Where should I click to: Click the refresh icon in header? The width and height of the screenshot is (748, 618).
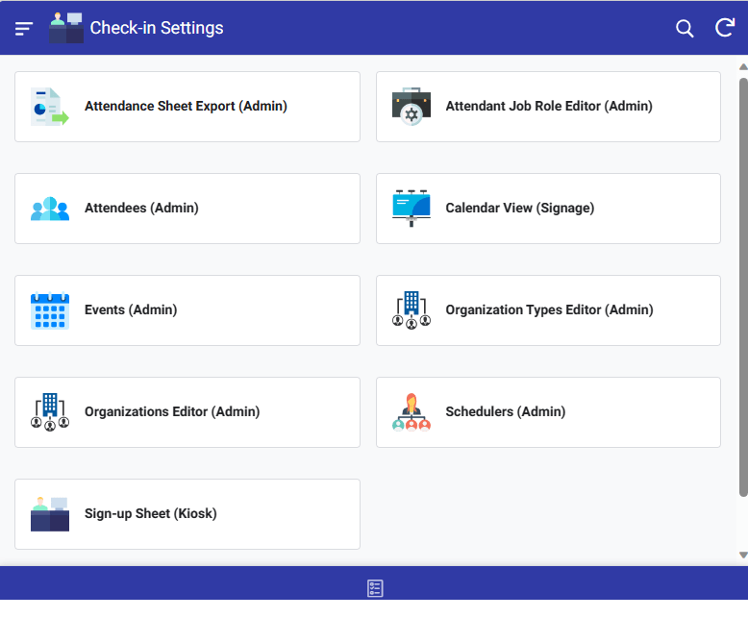coord(725,28)
